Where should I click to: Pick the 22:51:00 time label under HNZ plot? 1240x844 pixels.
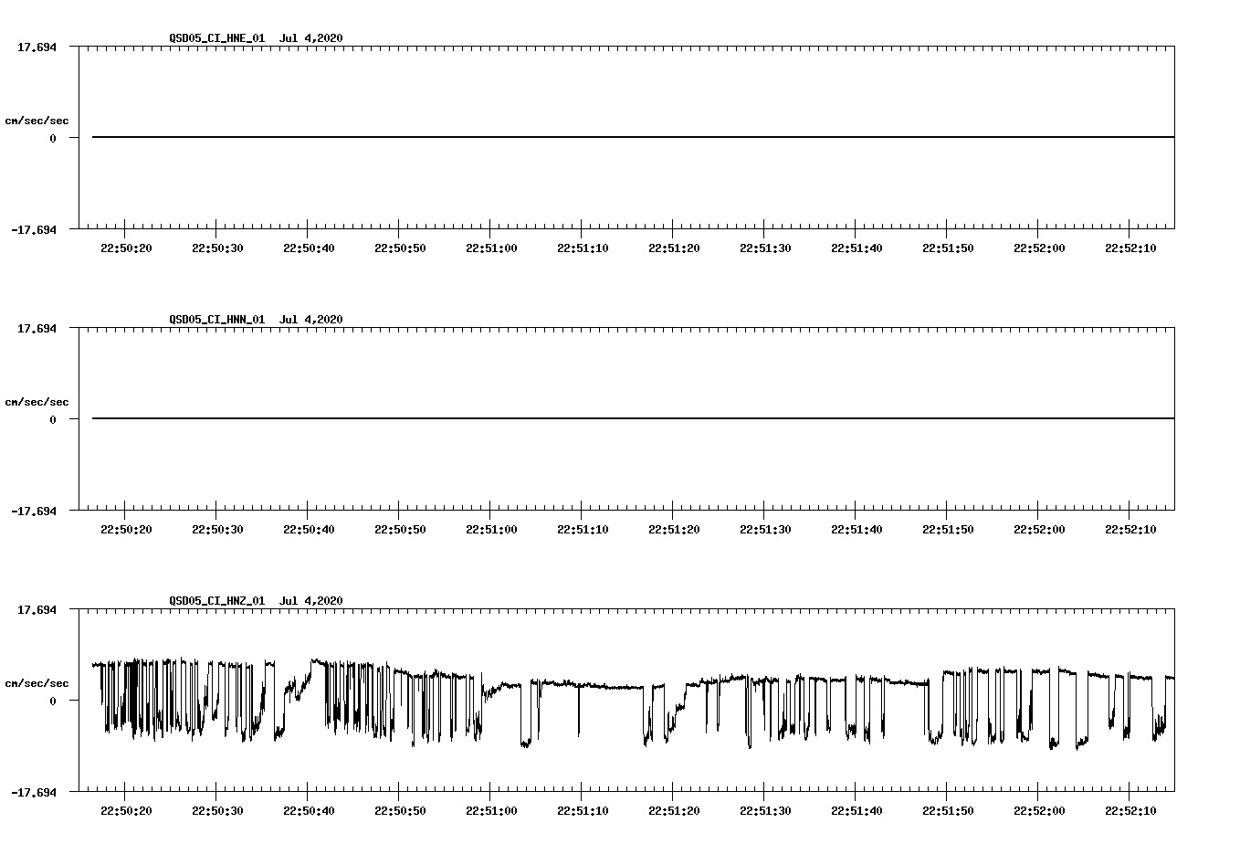pos(491,811)
